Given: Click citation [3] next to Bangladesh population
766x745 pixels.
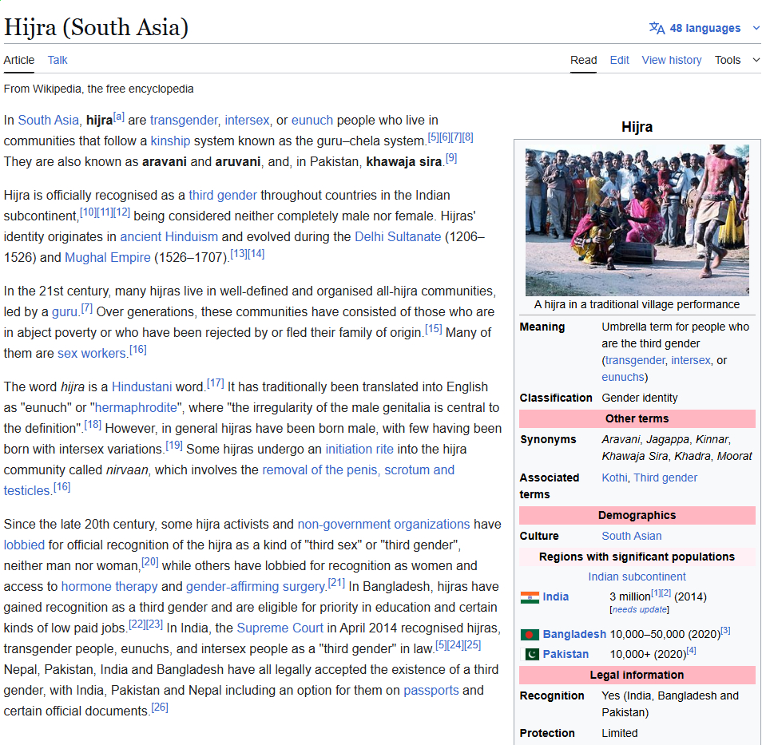Looking at the screenshot, I should (x=725, y=631).
